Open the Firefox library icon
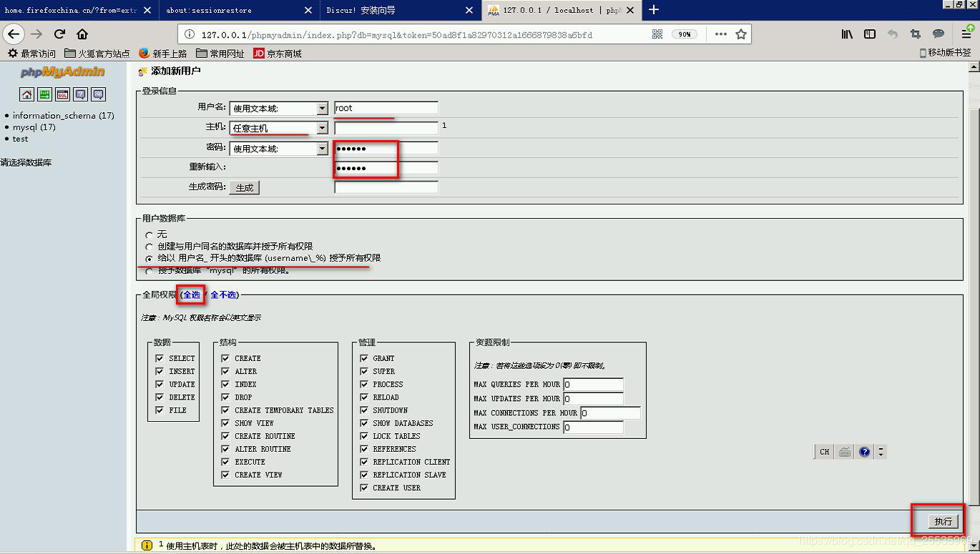Screen dimensions: 980x554 (x=847, y=34)
